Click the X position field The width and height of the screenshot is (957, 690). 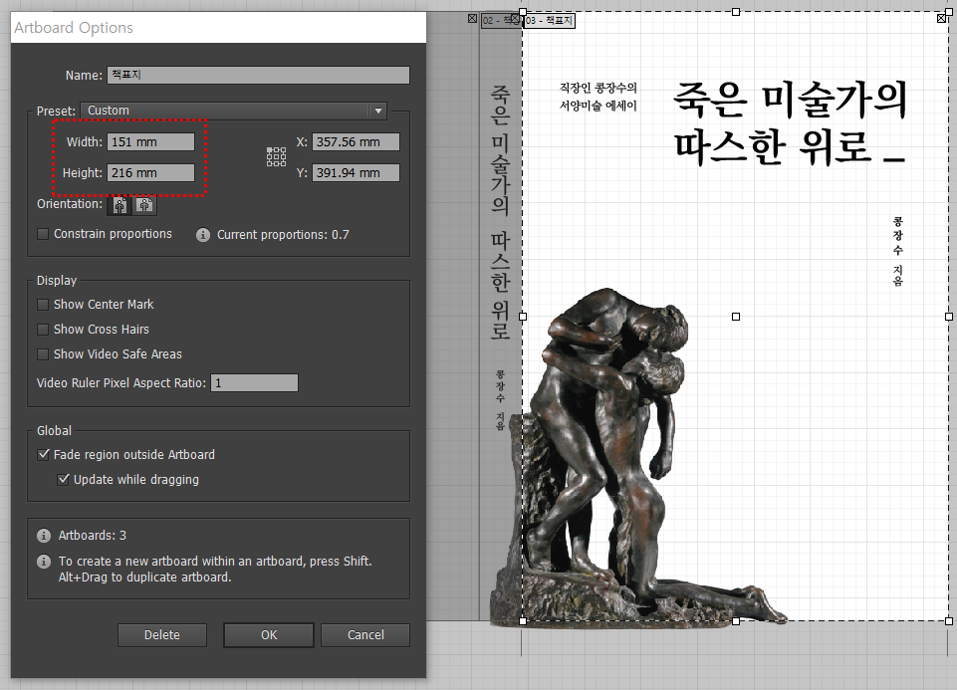tap(356, 142)
